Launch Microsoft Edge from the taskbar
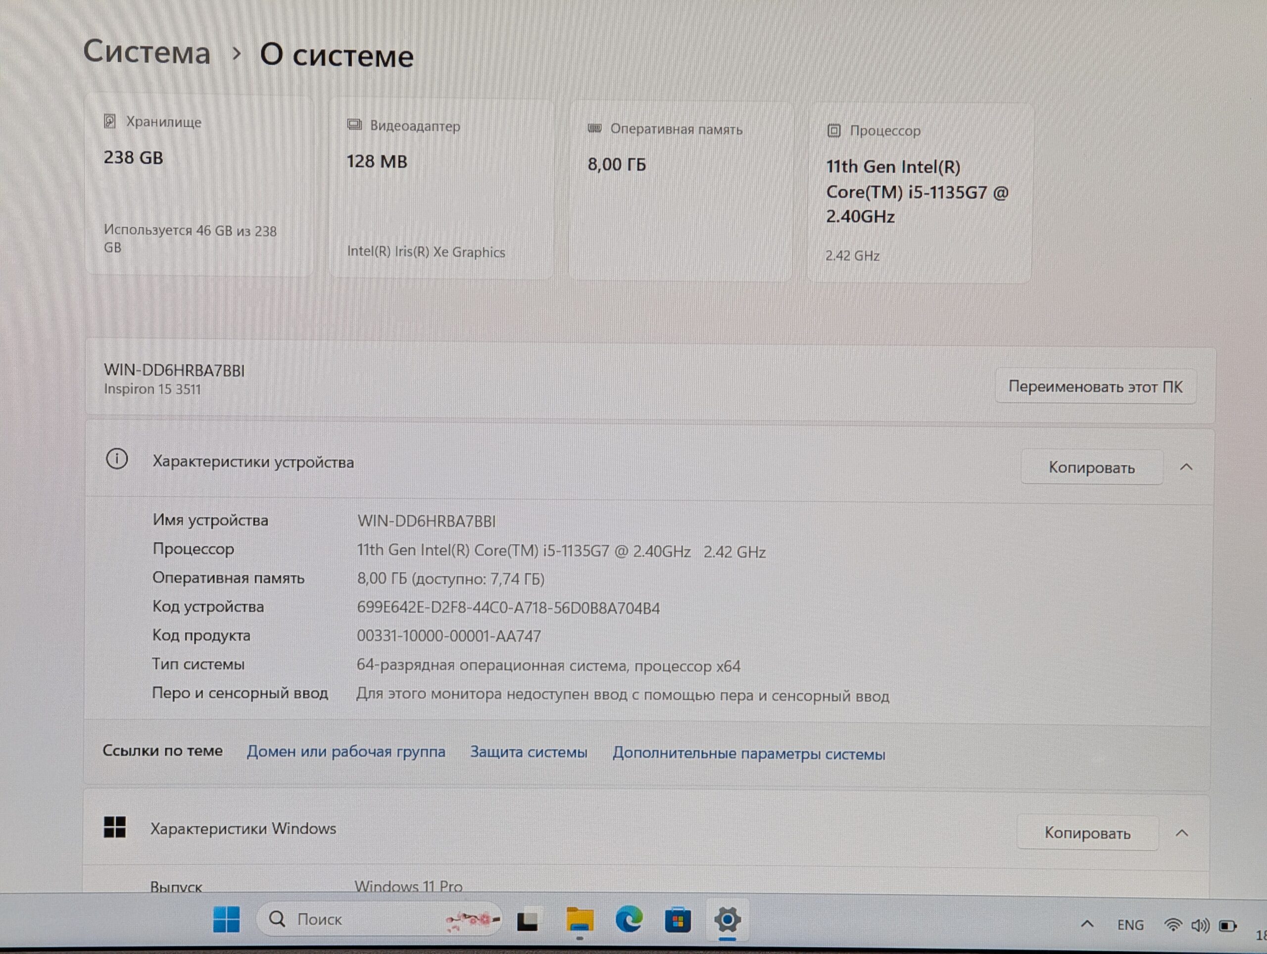 point(629,920)
